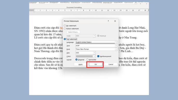Click the orange 'Sa' link in document
178x100 pixels.
(x=61, y=28)
